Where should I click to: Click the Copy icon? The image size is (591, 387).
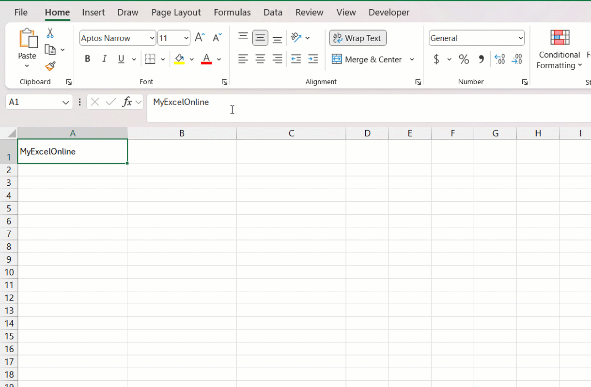(x=49, y=49)
